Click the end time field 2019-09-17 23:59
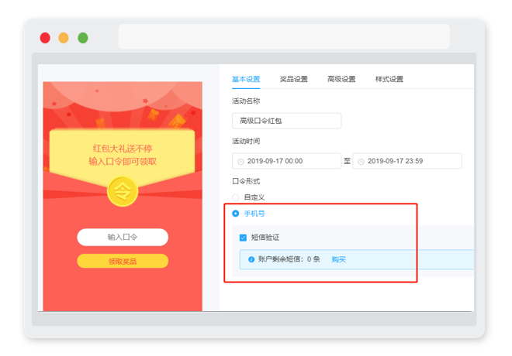Viewport: 512px width, 356px height. (x=407, y=161)
